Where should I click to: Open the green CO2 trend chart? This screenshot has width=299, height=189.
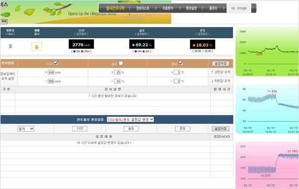(267, 51)
